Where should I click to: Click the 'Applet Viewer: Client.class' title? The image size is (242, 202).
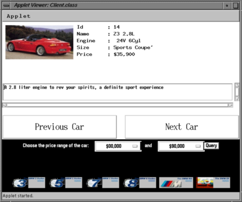tap(46, 5)
